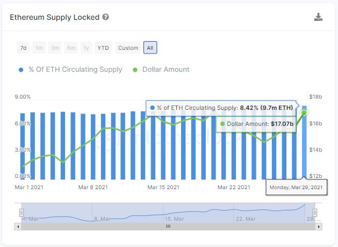Click the scrollbar right arrow
This screenshot has height=247, width=338.
coord(319,227)
